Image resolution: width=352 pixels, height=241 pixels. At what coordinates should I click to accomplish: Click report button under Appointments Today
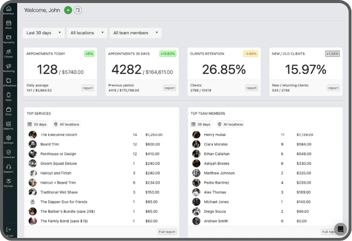point(87,88)
